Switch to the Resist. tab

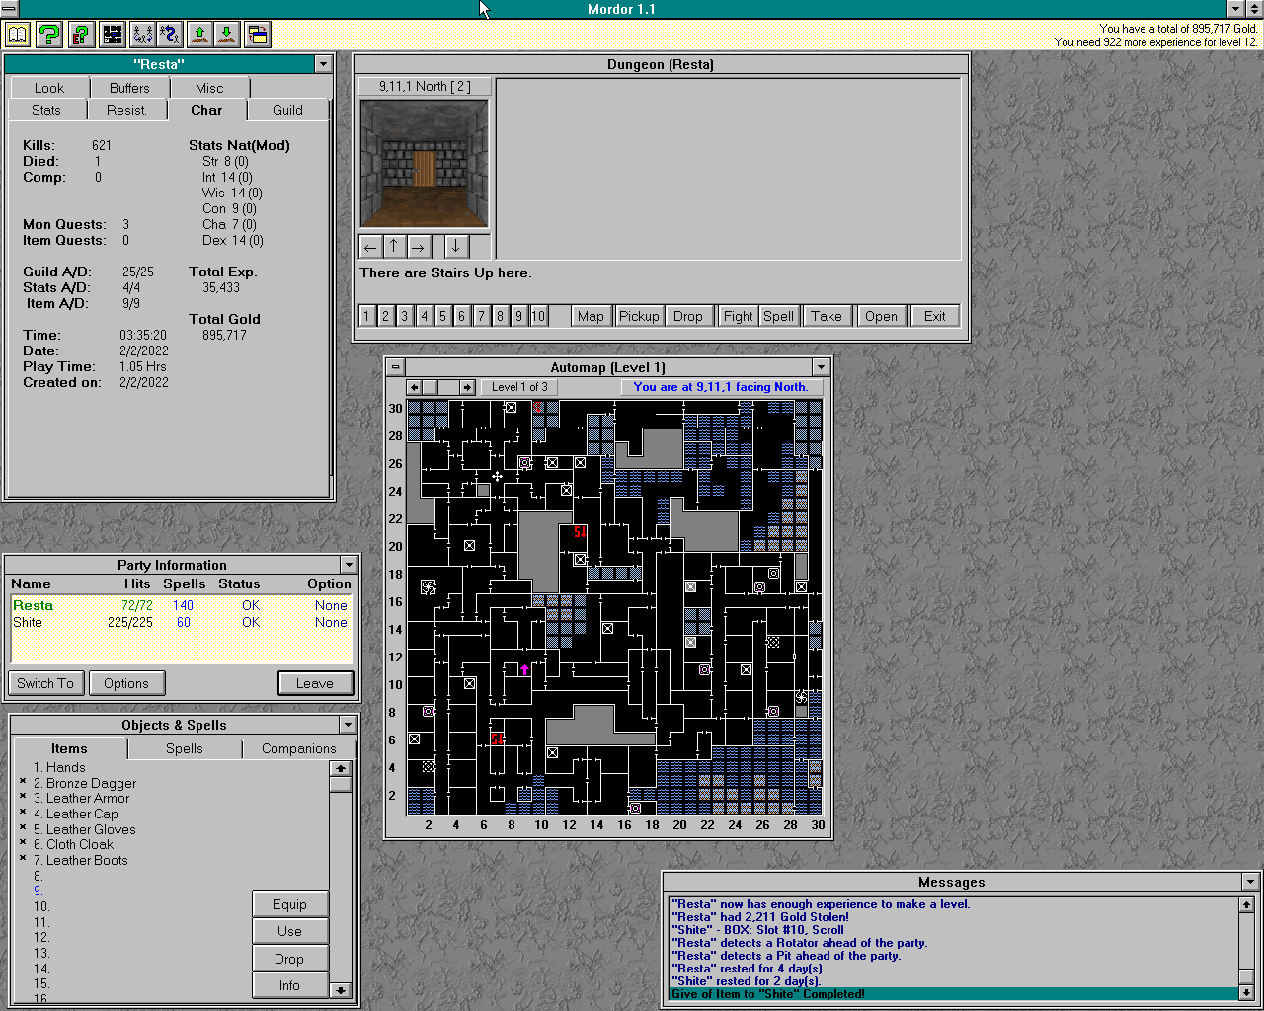pos(126,110)
